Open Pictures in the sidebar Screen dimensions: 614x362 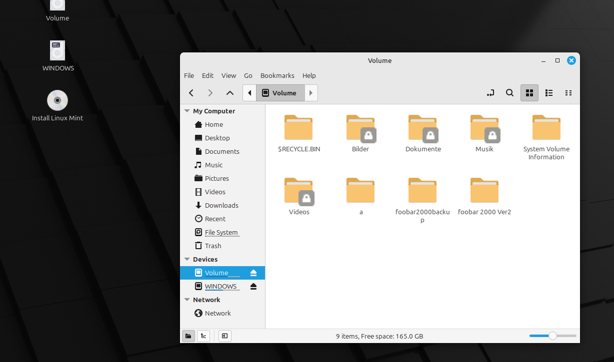pyautogui.click(x=222, y=178)
